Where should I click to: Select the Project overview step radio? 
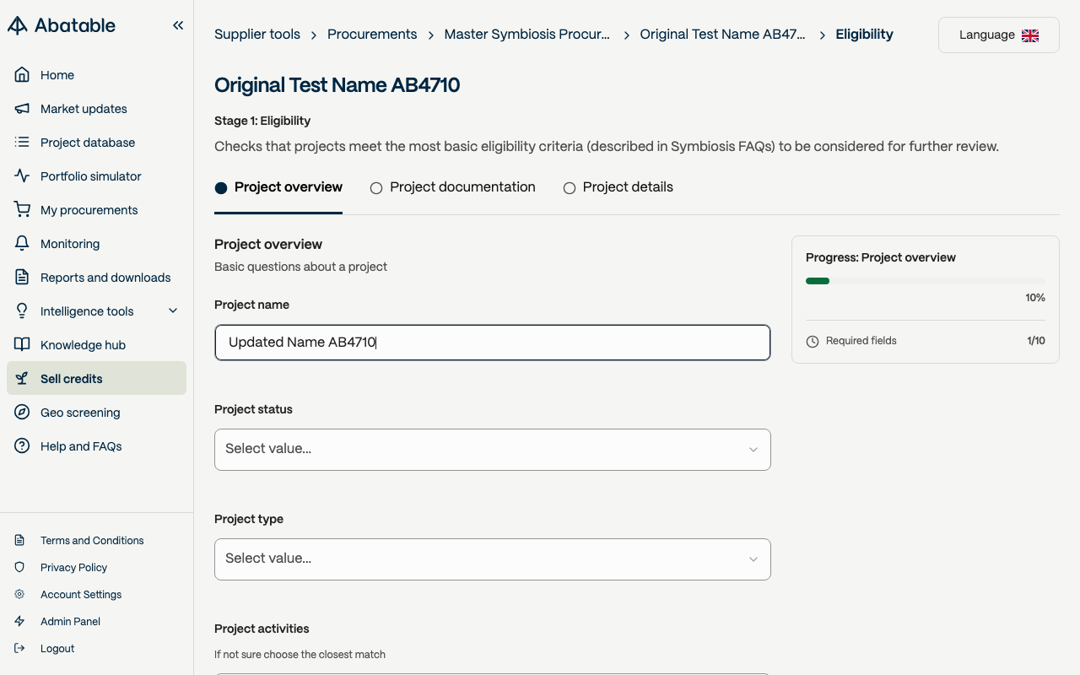click(x=221, y=188)
